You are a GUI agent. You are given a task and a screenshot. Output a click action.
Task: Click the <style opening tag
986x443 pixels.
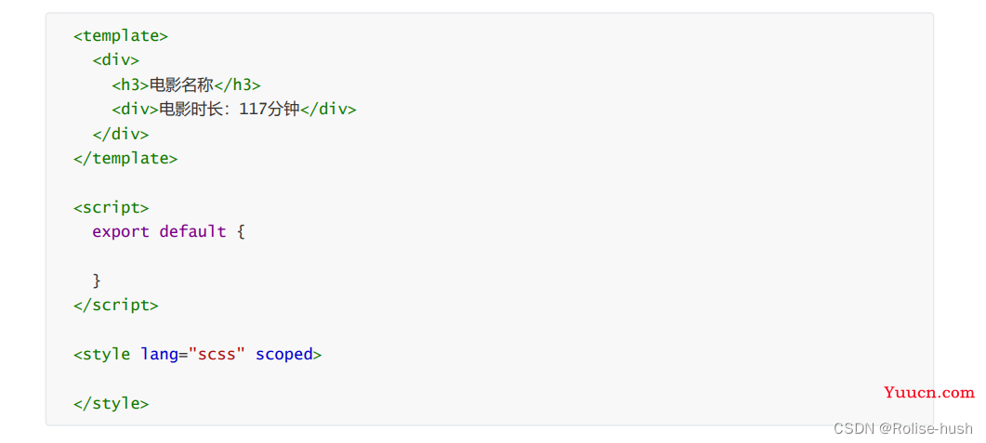point(102,355)
